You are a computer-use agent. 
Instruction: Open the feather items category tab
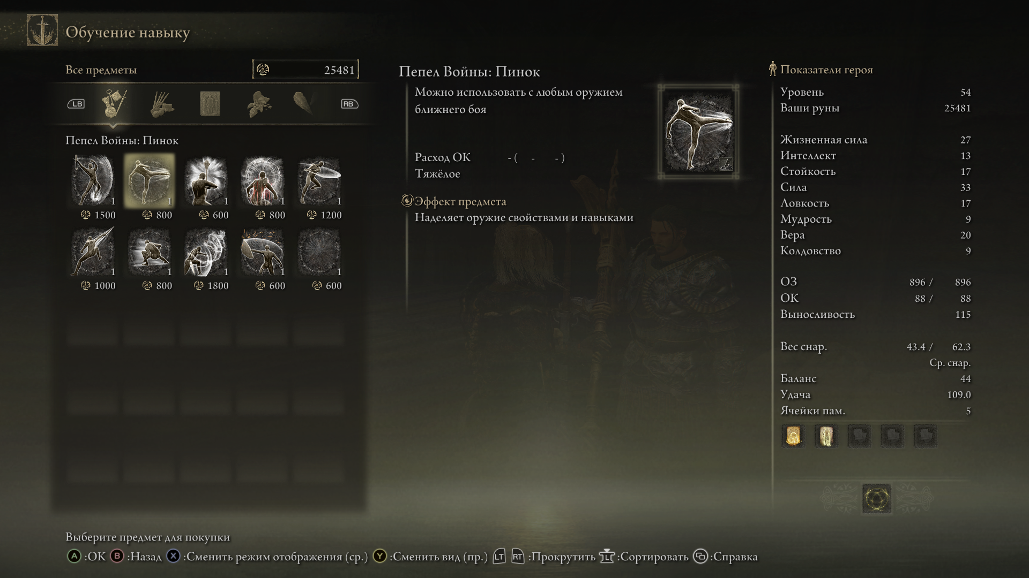pyautogui.click(x=304, y=103)
